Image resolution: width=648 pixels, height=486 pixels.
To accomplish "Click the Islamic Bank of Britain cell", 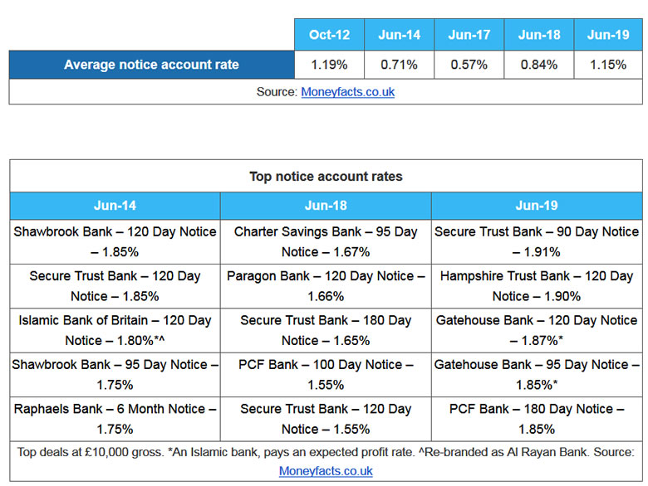I will 115,330.
